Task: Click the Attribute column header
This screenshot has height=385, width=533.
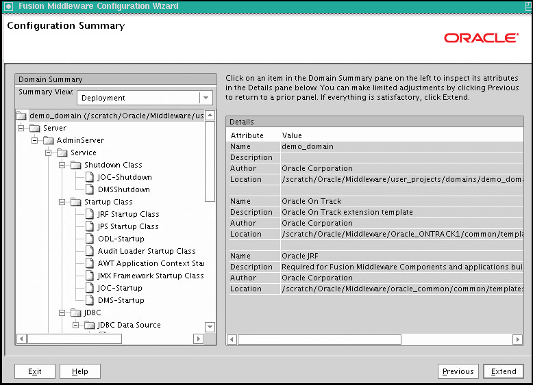Action: click(247, 135)
